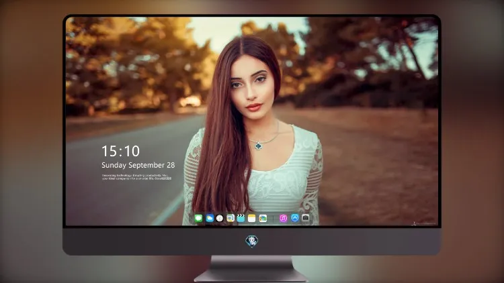Open the Clock app in the dock
Image resolution: width=504 pixels, height=283 pixels.
pyautogui.click(x=220, y=219)
